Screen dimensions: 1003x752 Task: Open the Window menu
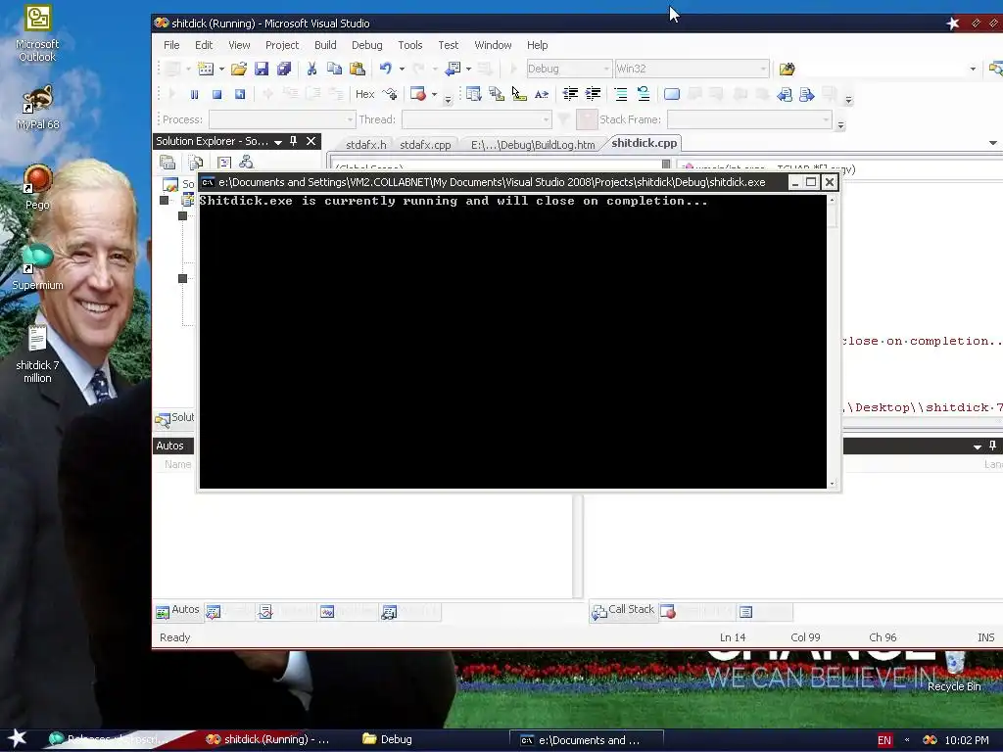(493, 45)
